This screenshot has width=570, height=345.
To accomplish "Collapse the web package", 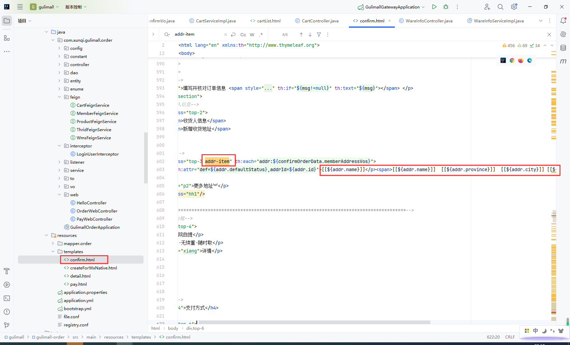I will tap(59, 195).
